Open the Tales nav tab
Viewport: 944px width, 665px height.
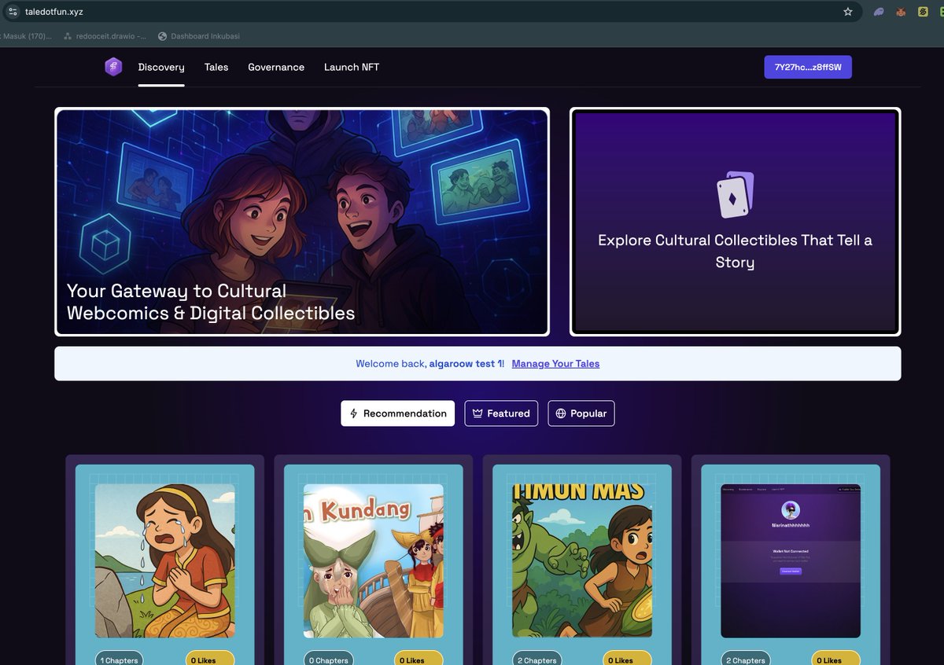[216, 67]
